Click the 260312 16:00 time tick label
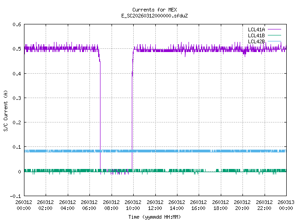Viewport: 295px width, 221px height. 198,204
